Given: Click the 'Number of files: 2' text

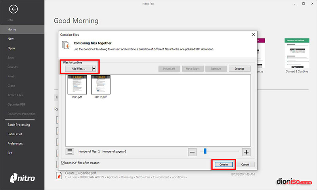Looking at the screenshot, I should point(89,152).
